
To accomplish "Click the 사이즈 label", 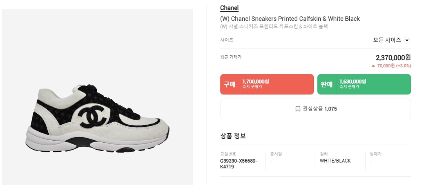I will tap(227, 40).
